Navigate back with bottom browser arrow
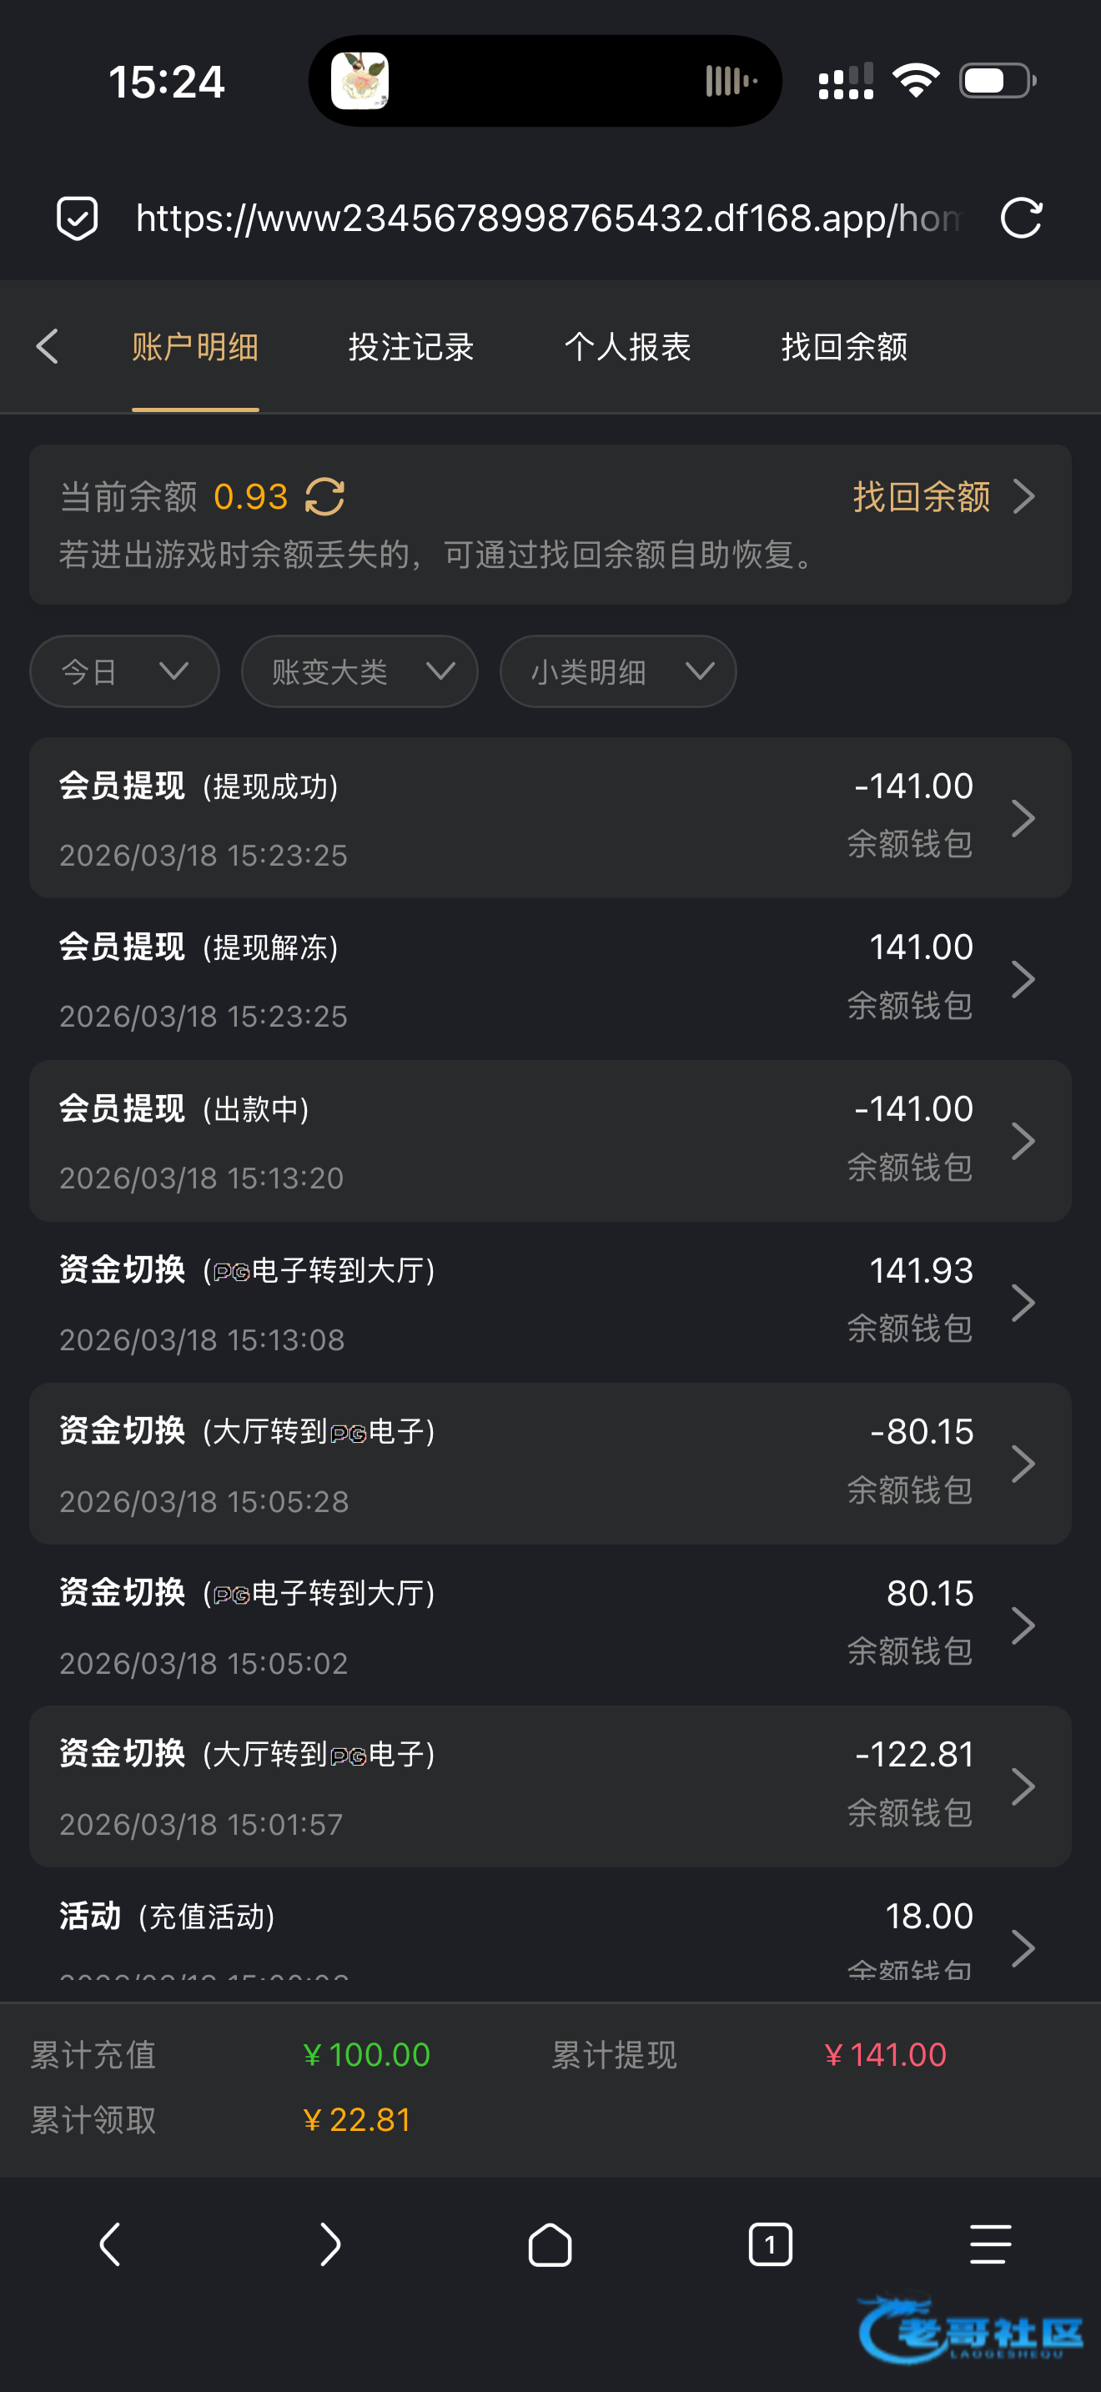The image size is (1101, 2392). click(109, 2245)
